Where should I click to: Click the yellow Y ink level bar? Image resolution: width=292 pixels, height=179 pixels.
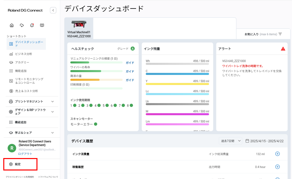[177, 84]
